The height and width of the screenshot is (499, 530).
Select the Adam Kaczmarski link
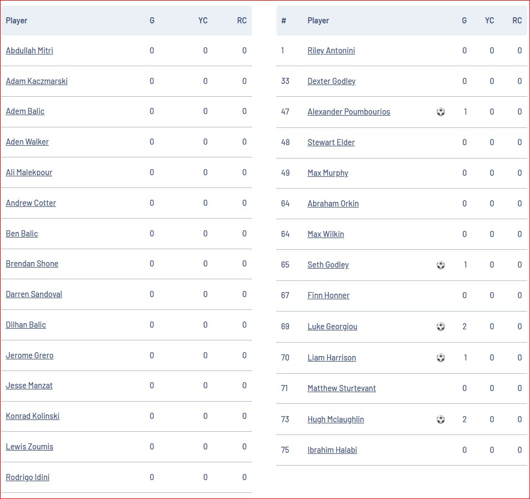37,81
